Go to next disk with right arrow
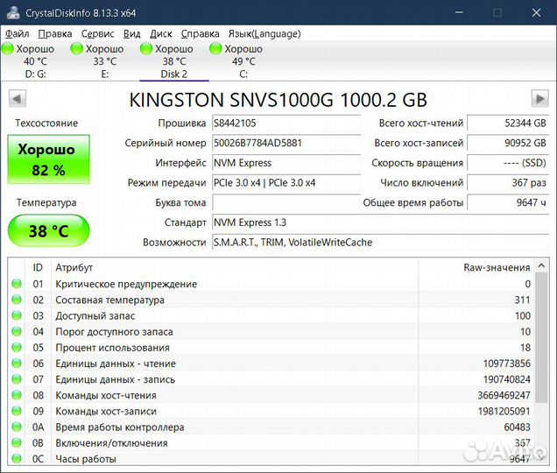Image resolution: width=557 pixels, height=473 pixels. pyautogui.click(x=540, y=98)
